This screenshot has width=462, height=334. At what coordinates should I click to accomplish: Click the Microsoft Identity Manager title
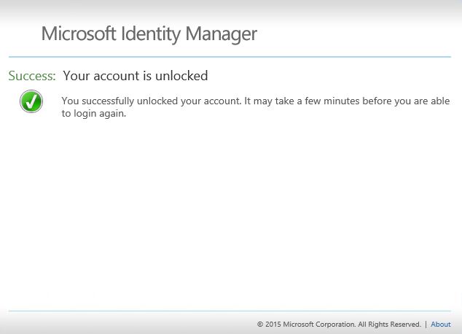149,34
